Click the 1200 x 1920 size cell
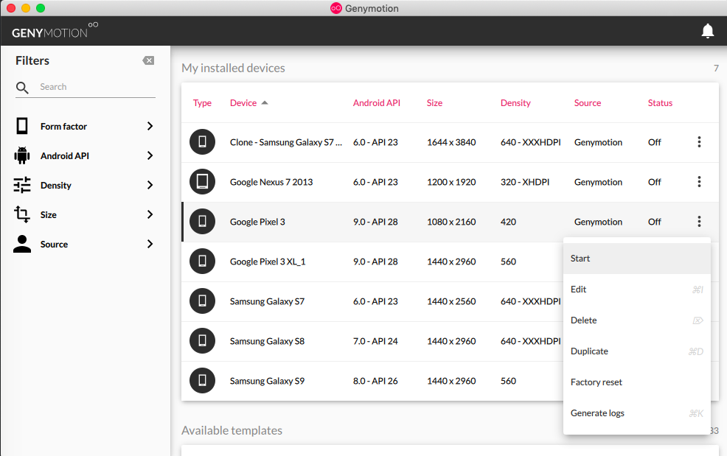Image resolution: width=727 pixels, height=456 pixels. coord(451,182)
